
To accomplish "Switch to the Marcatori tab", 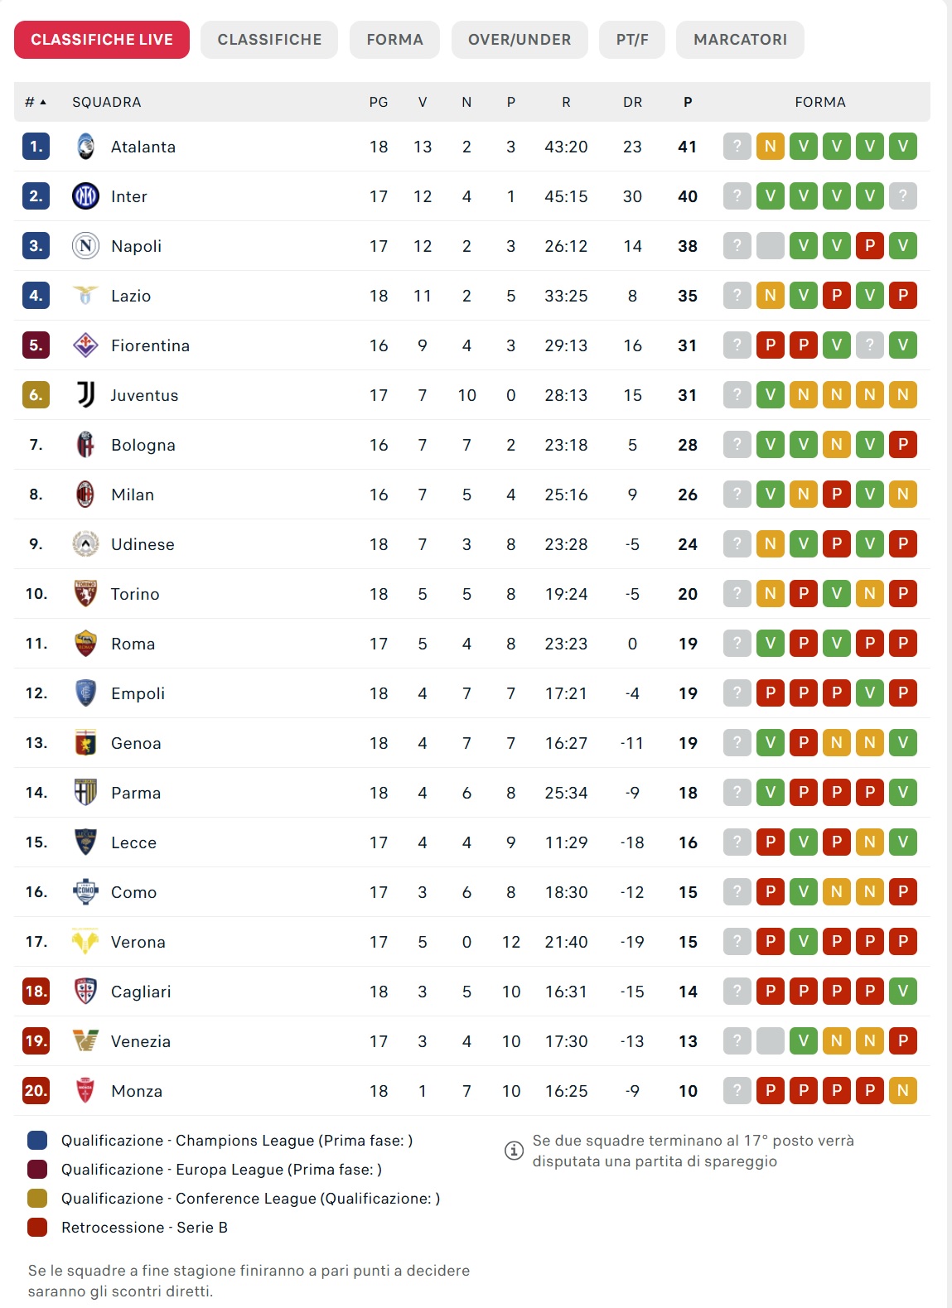I will pos(740,40).
